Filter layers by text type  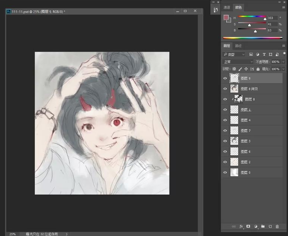(264, 55)
